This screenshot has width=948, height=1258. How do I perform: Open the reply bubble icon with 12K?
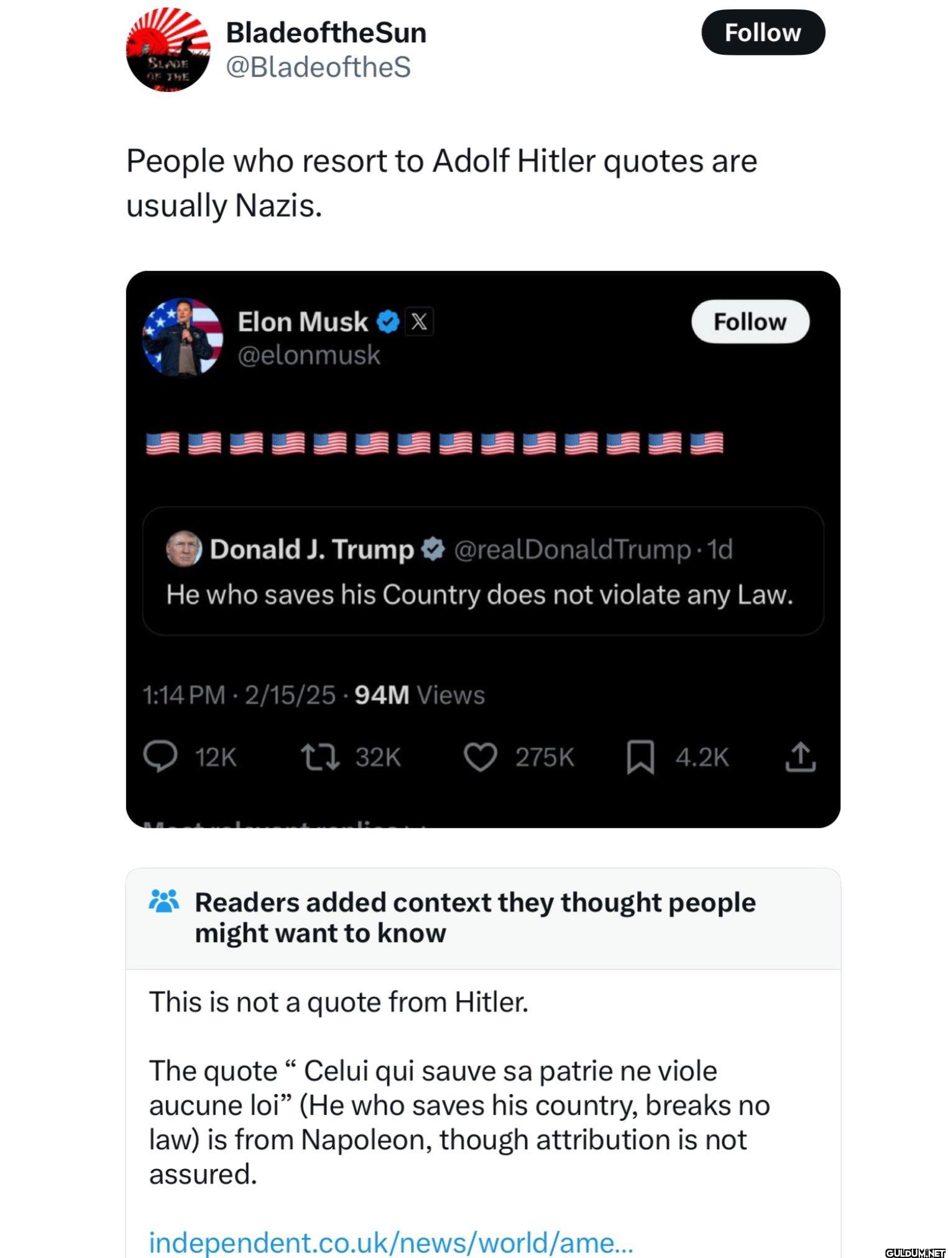click(x=160, y=757)
